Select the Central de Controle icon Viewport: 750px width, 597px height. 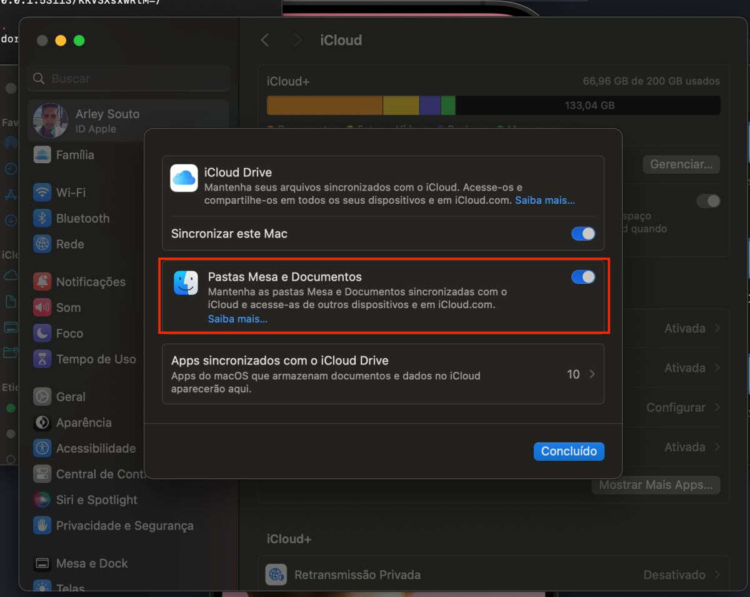(x=42, y=474)
